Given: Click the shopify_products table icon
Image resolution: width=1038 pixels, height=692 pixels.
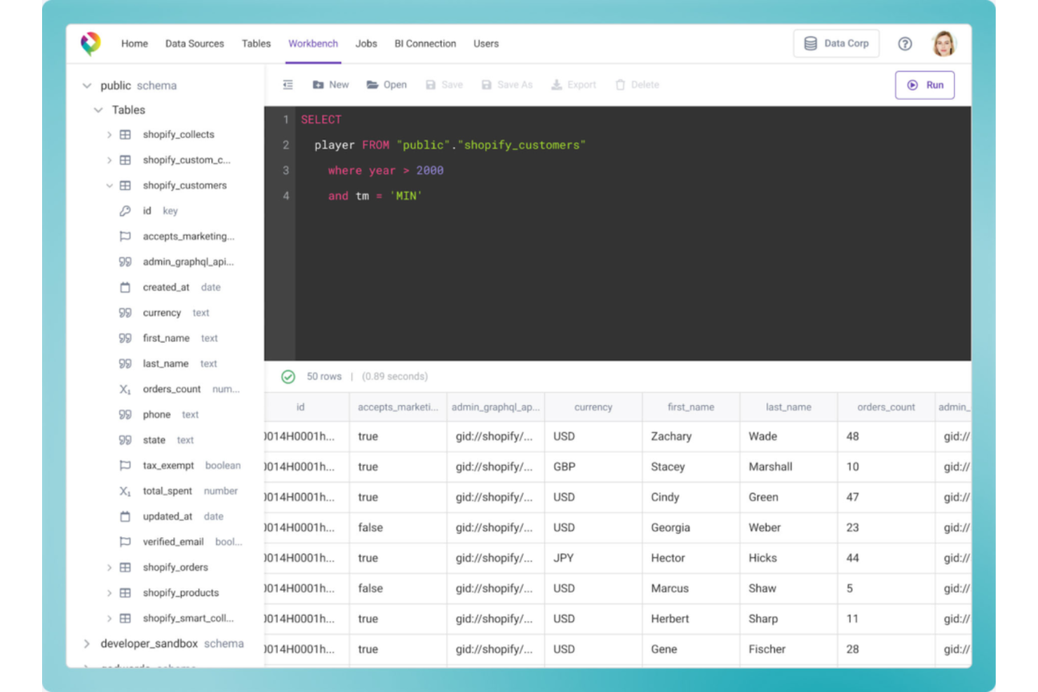Looking at the screenshot, I should (x=125, y=593).
